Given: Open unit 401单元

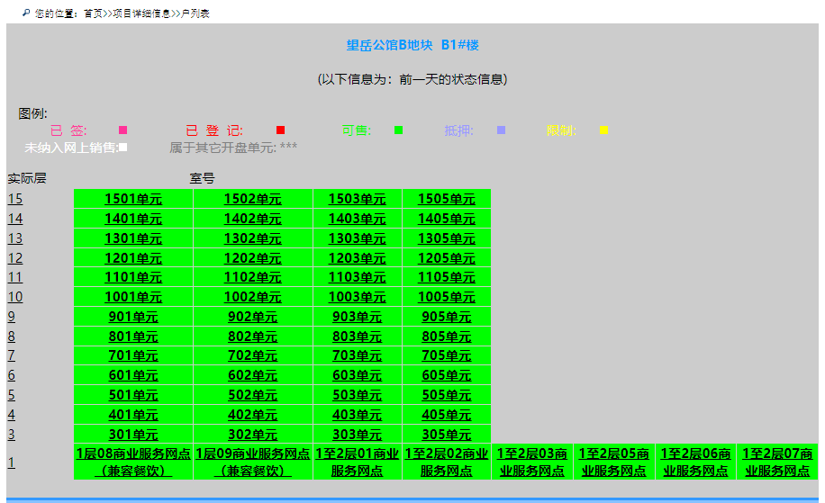Looking at the screenshot, I should (x=133, y=415).
